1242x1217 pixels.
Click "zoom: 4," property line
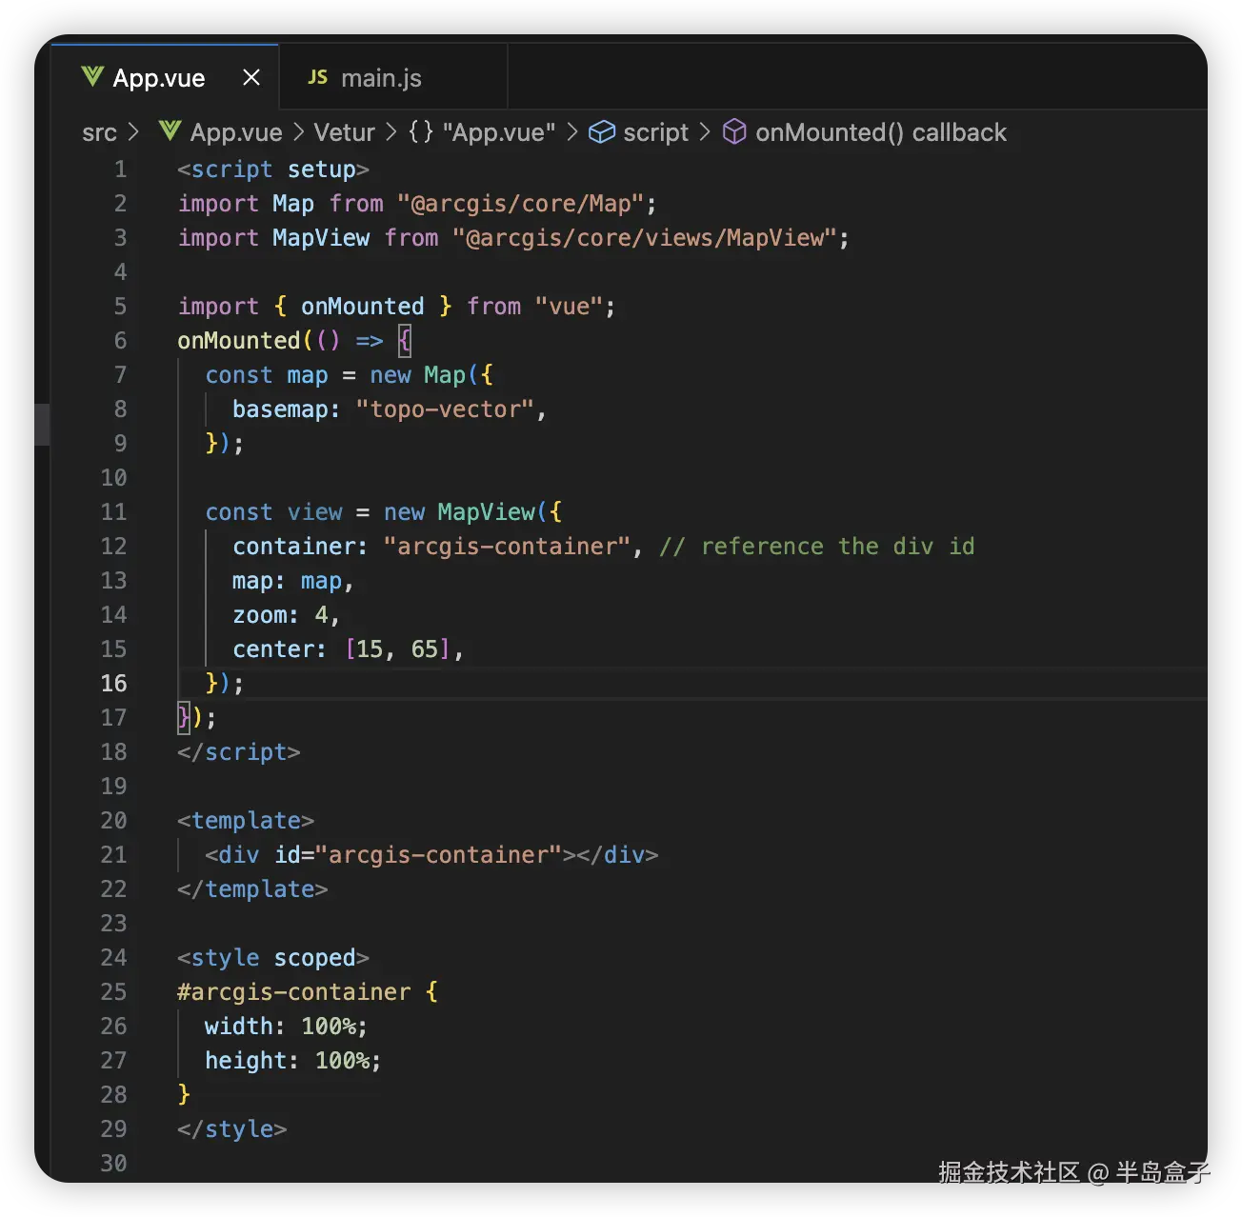point(287,615)
